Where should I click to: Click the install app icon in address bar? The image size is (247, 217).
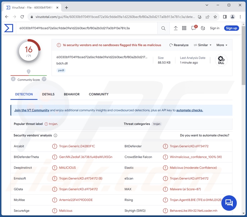coord(199,17)
